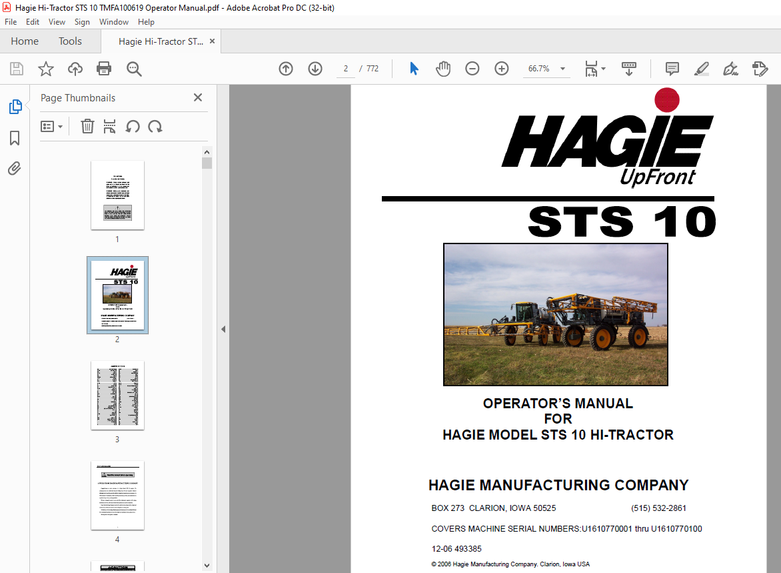The width and height of the screenshot is (781, 573).
Task: Open the Attachments paperclip panel
Action: click(x=15, y=169)
